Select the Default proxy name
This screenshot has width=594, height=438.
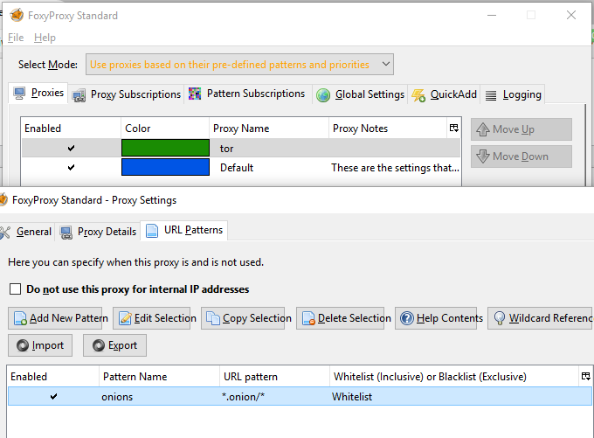237,168
